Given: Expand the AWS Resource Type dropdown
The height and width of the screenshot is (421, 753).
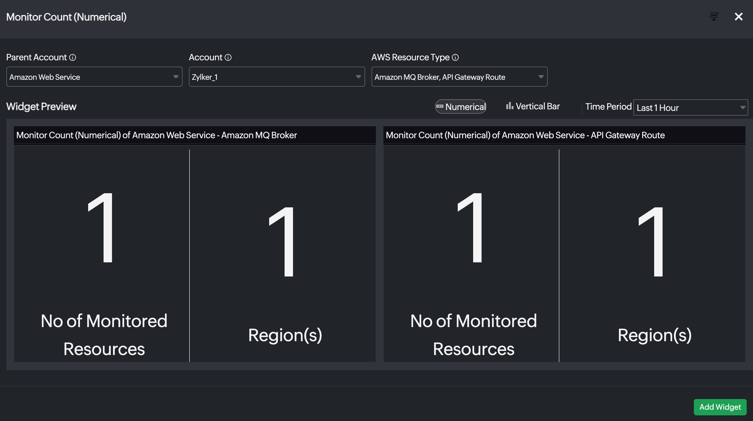Looking at the screenshot, I should [x=459, y=77].
